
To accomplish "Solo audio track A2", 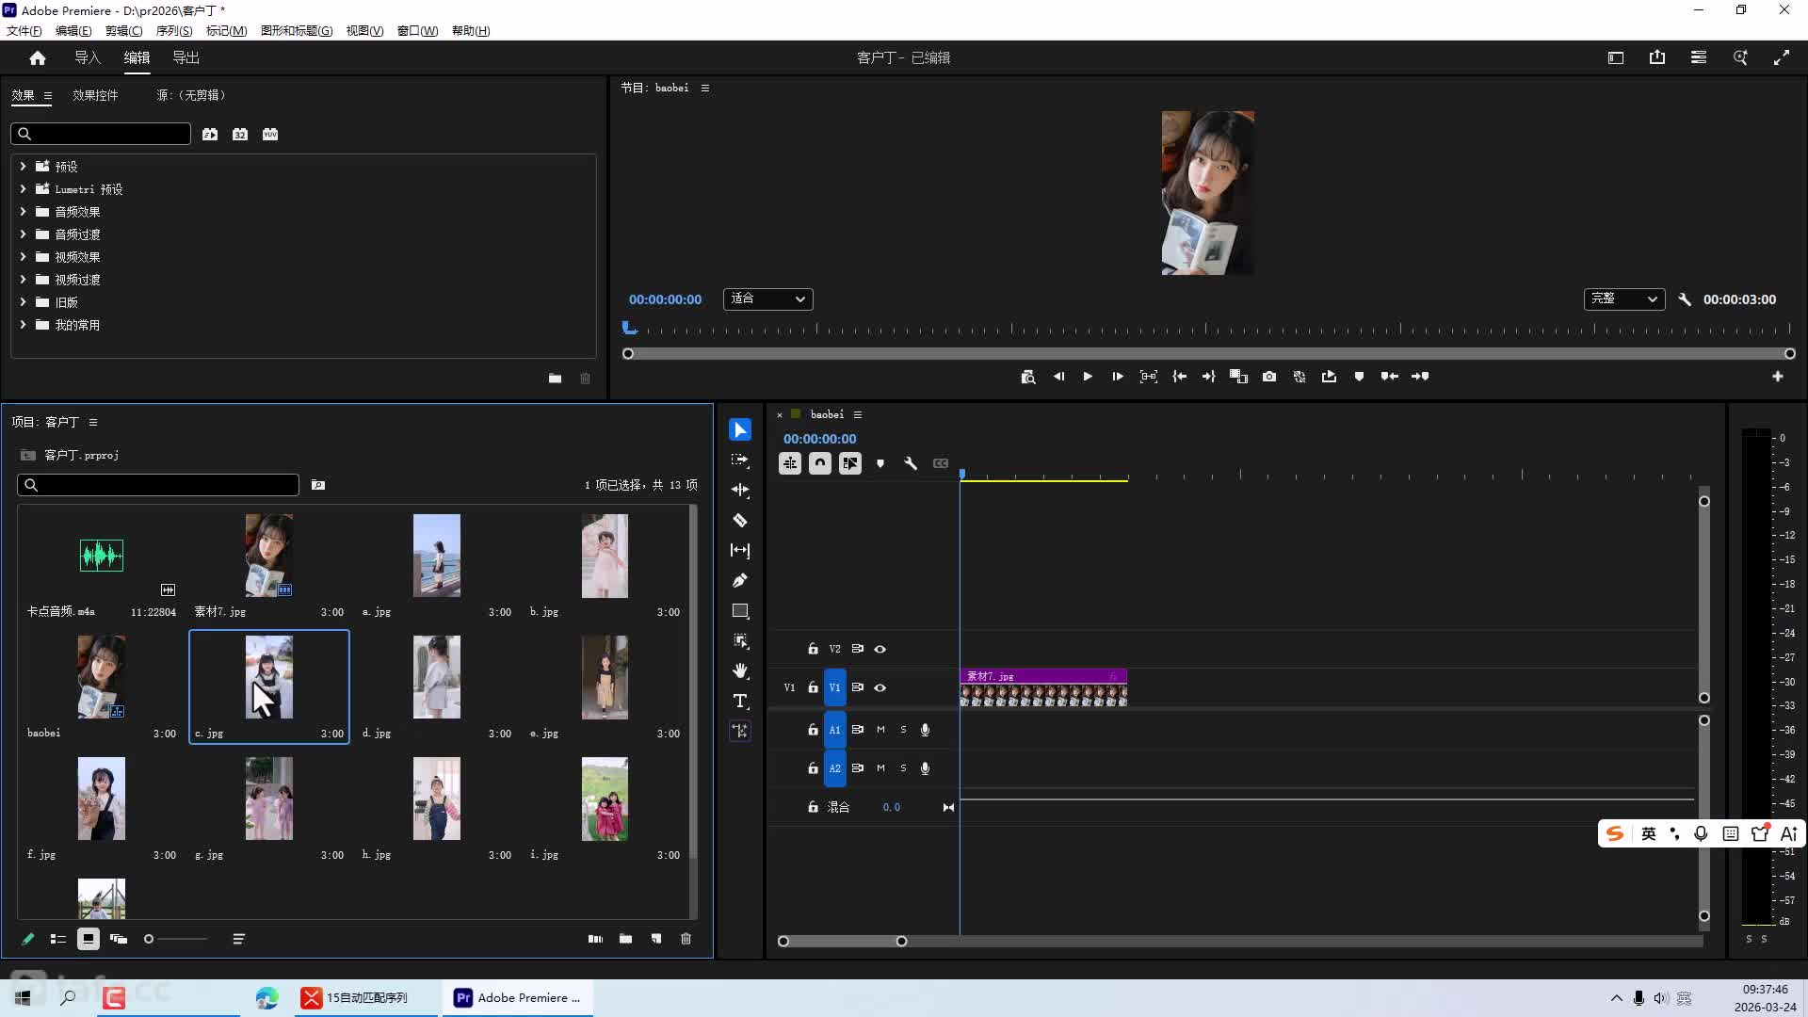I will coord(903,768).
